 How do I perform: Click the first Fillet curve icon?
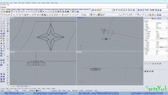(x=2, y=15)
